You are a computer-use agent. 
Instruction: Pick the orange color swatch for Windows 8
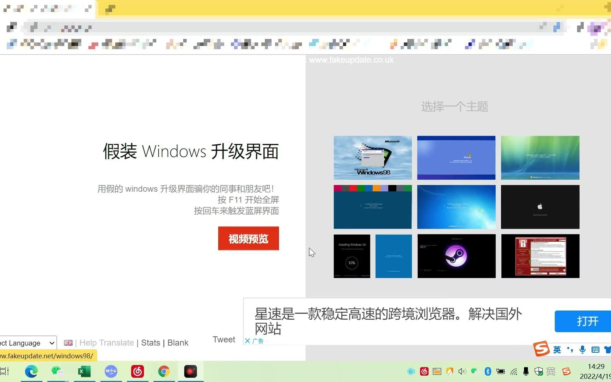[377, 188]
